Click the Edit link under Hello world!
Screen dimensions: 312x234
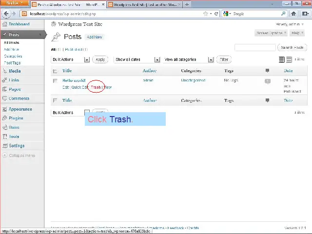point(65,87)
